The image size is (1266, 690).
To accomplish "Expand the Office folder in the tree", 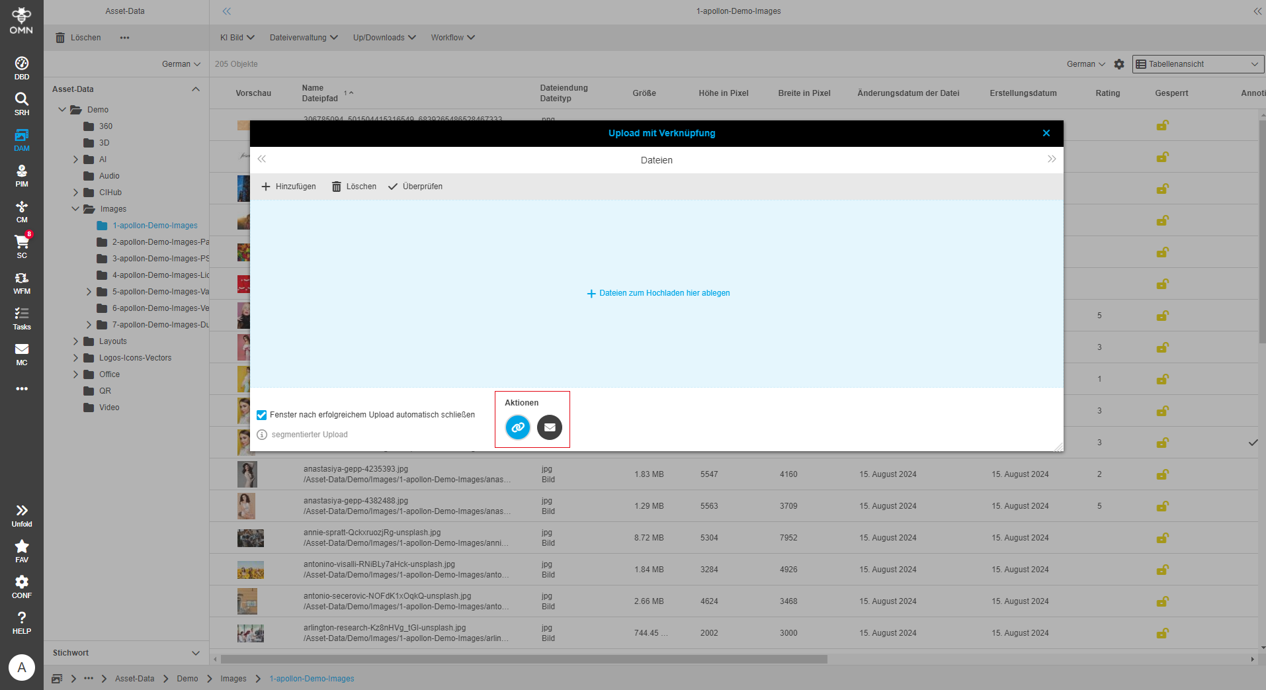I will pyautogui.click(x=76, y=374).
